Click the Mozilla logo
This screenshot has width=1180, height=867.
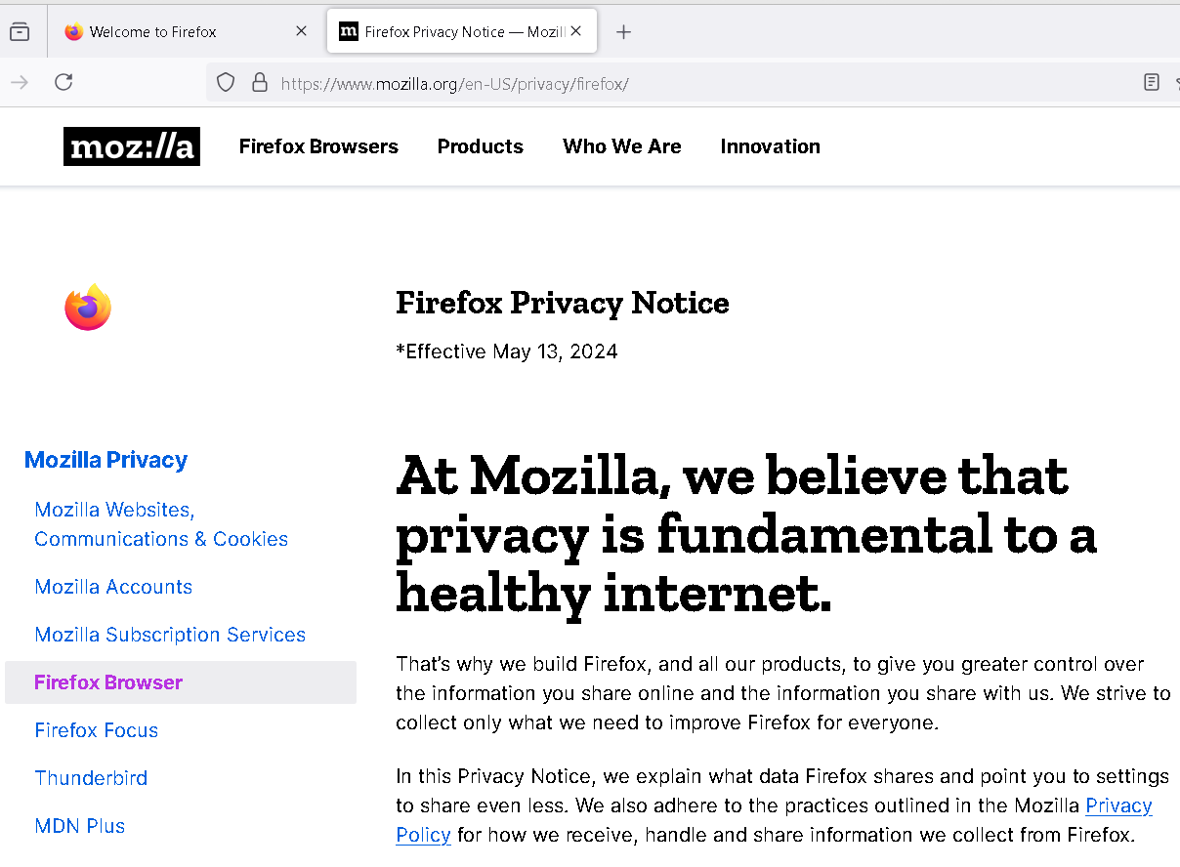point(131,145)
